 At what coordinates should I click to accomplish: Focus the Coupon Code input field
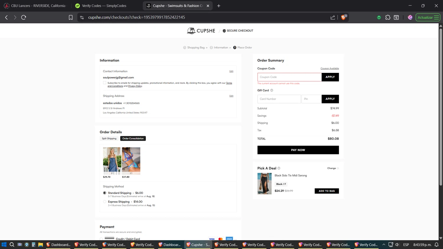pyautogui.click(x=289, y=77)
